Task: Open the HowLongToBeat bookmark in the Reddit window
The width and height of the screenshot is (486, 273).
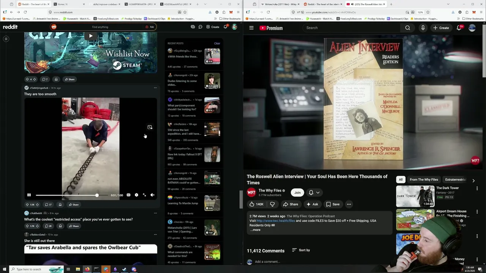Action: [106, 19]
